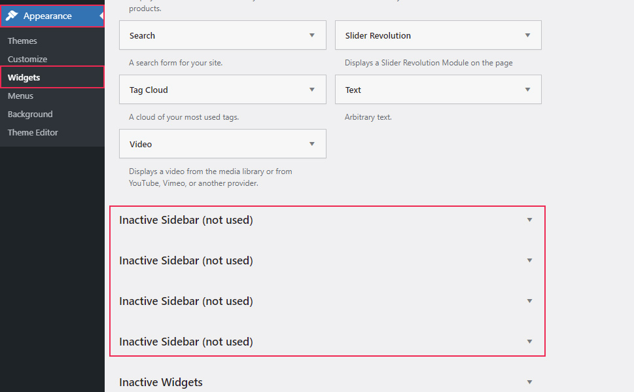Click 'A cloud of your most used tags.' text
The width and height of the screenshot is (634, 392).
(x=184, y=117)
